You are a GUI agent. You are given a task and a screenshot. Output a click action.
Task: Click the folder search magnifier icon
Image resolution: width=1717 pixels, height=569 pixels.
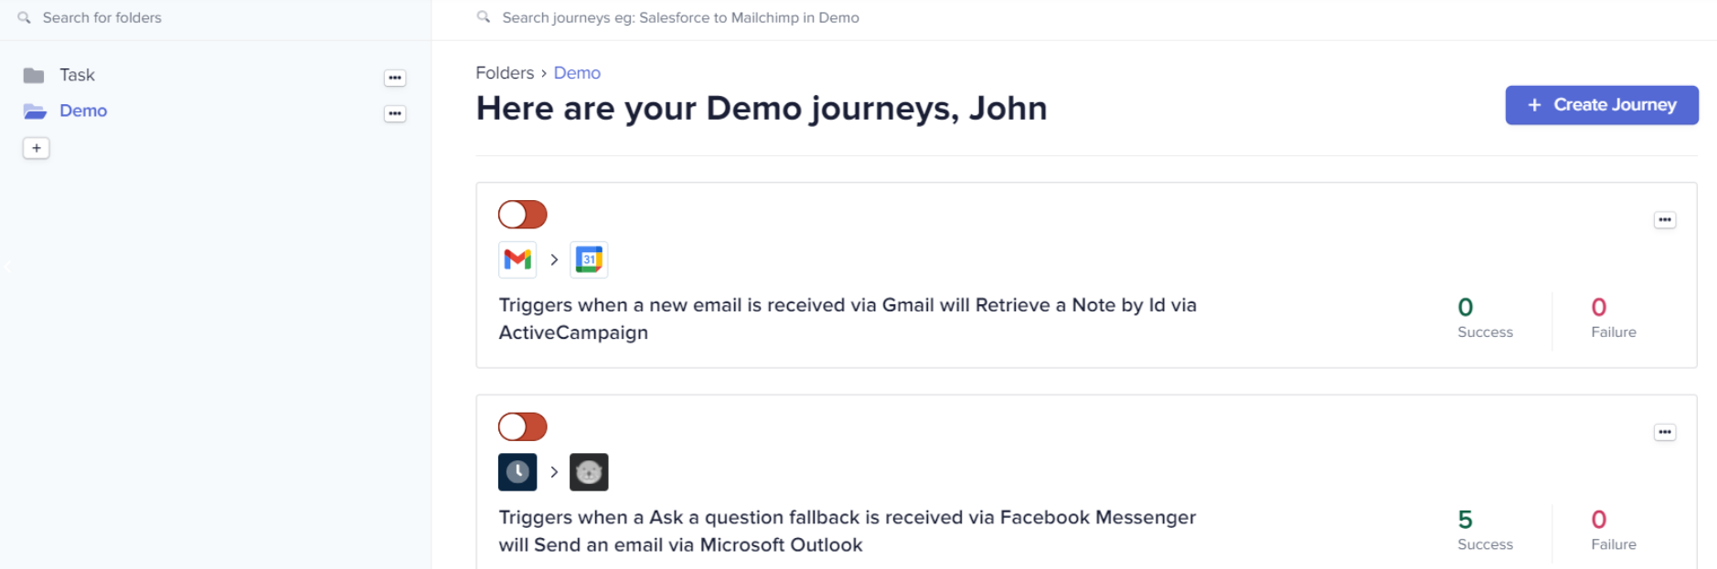pyautogui.click(x=25, y=17)
